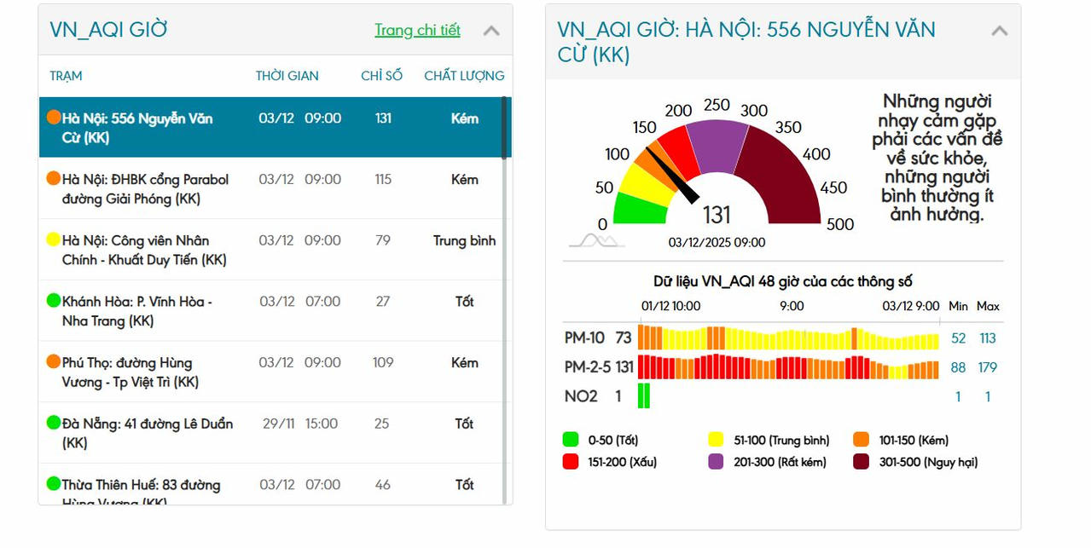This screenshot has height=548, width=1091.
Task: Sort stations by the THỜI GIAN column
Action: pos(287,75)
